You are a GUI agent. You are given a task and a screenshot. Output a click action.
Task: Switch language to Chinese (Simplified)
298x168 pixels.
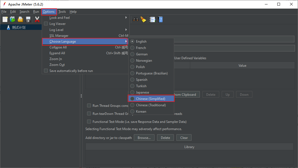click(151, 99)
